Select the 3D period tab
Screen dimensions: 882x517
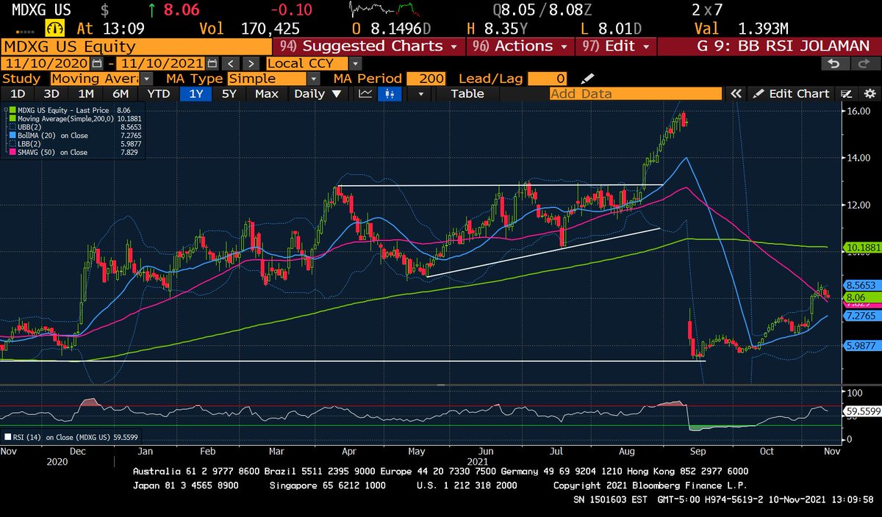51,93
